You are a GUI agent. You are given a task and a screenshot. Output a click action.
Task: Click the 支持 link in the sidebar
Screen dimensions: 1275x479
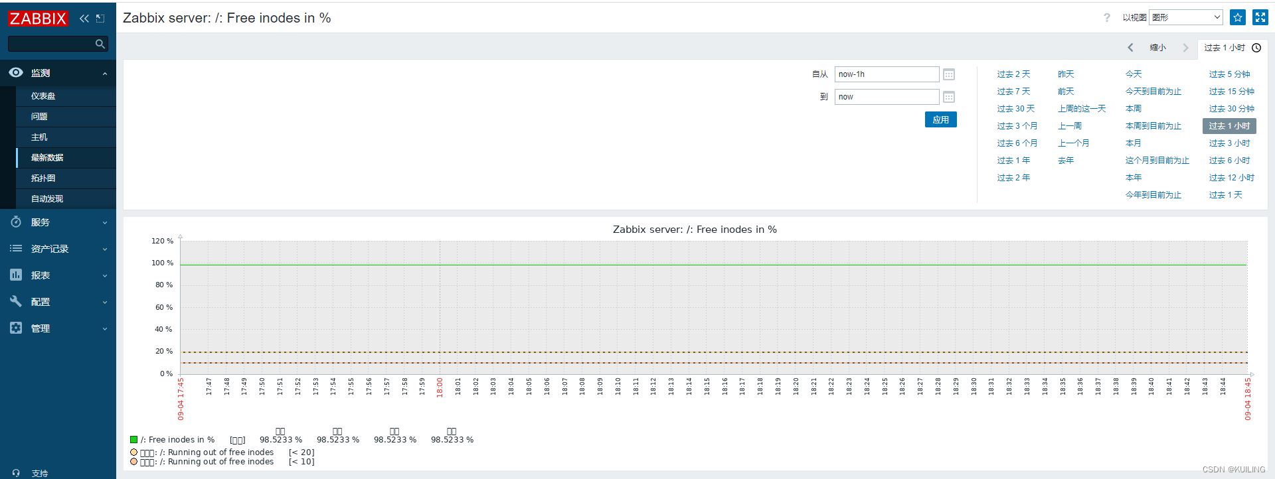click(40, 474)
